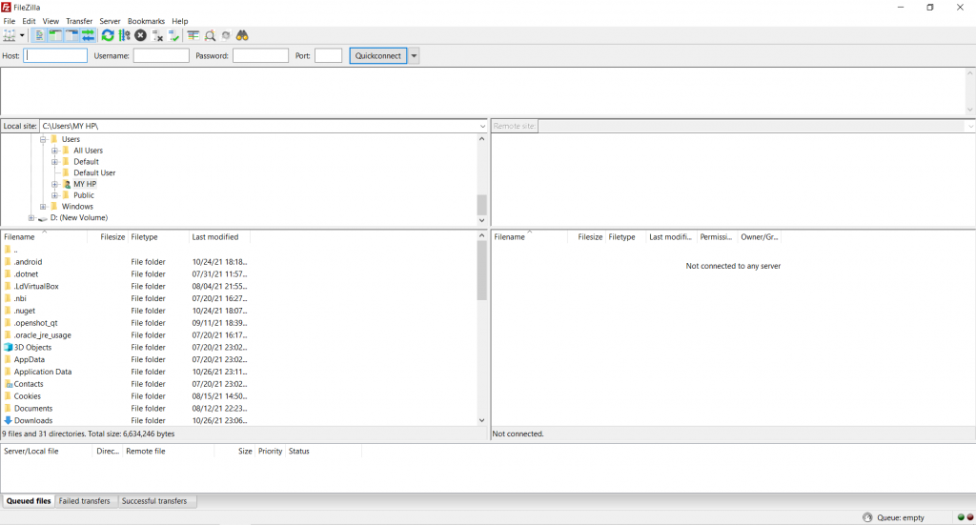Toggle the remote directory tree display
Screen dimensions: 976x525
tap(71, 35)
